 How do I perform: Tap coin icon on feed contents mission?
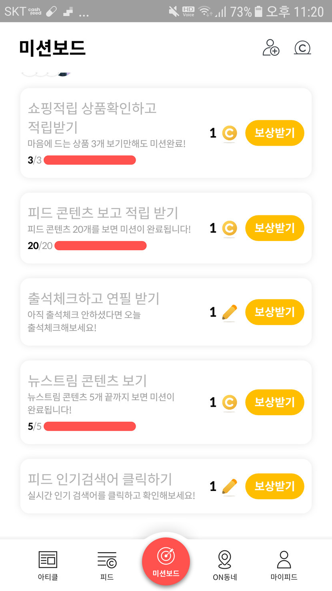click(229, 228)
